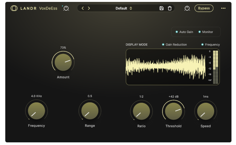
Task: Select Frequency display mode
Action: (211, 45)
